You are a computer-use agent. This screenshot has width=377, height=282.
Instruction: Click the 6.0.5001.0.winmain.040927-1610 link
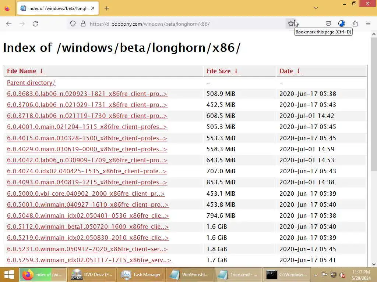[x=88, y=205]
